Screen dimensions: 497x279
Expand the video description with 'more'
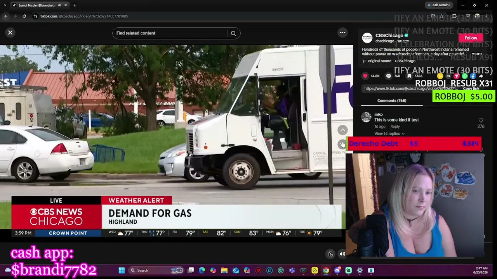(x=477, y=54)
